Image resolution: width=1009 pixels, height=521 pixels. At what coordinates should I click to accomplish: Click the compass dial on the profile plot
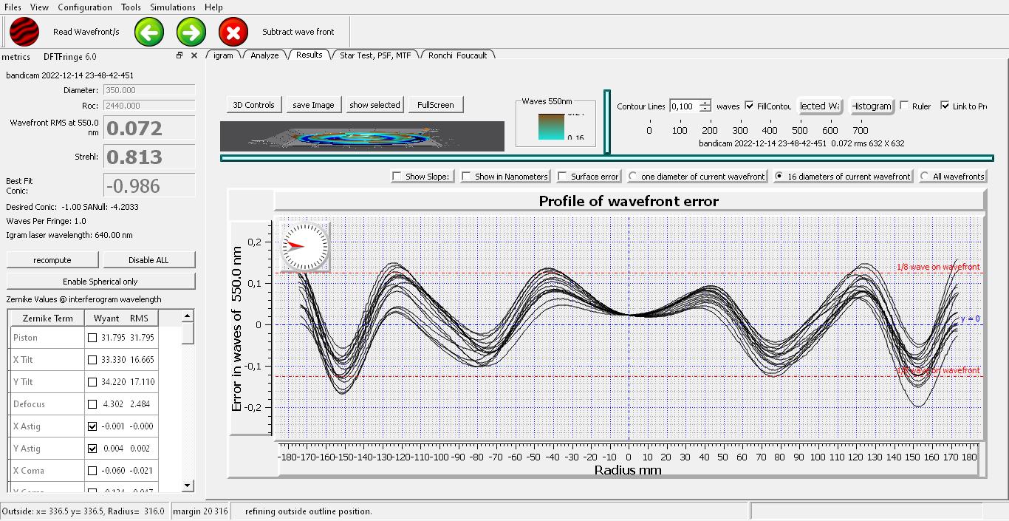[304, 246]
